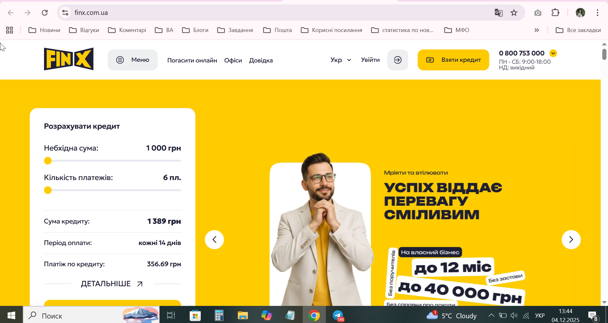Open the Новини bookmark folder
The height and width of the screenshot is (323, 608).
pos(44,30)
